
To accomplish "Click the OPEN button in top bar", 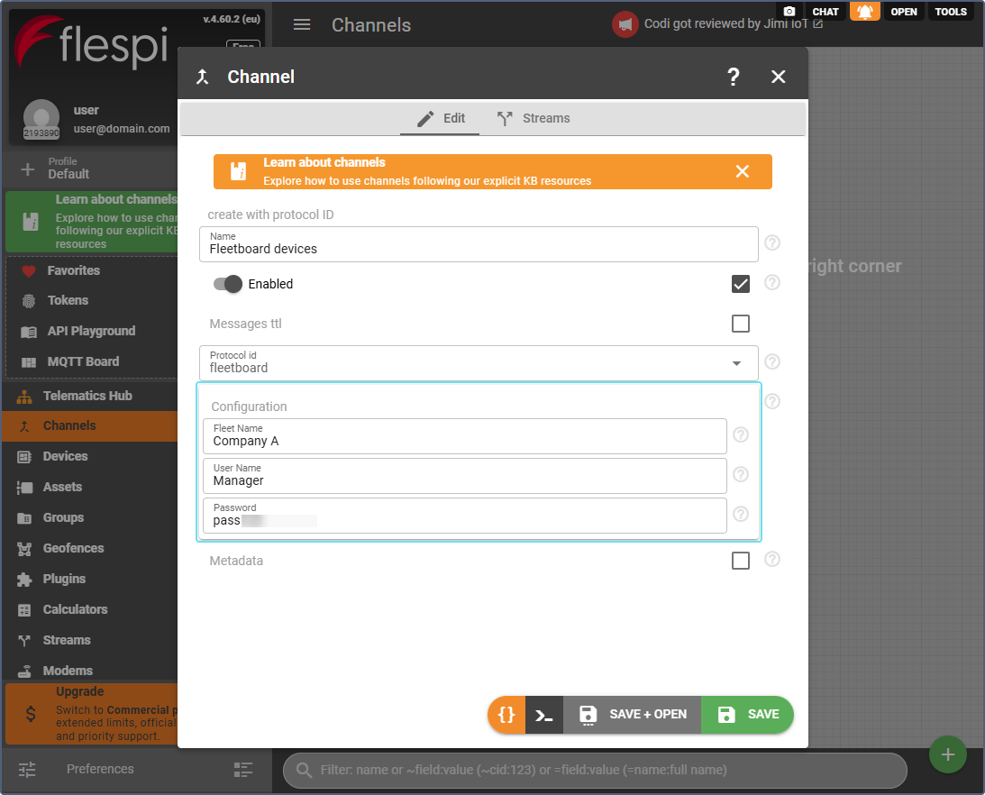I will pos(903,12).
